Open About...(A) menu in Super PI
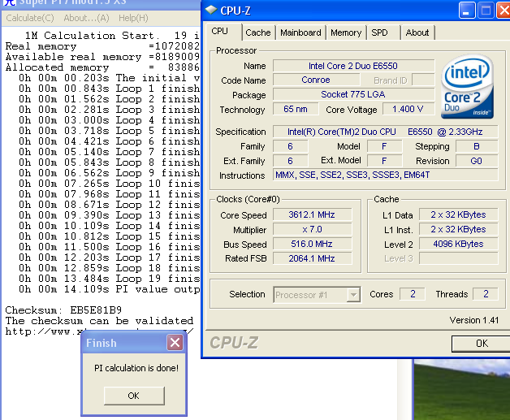The image size is (510, 420). tap(87, 18)
